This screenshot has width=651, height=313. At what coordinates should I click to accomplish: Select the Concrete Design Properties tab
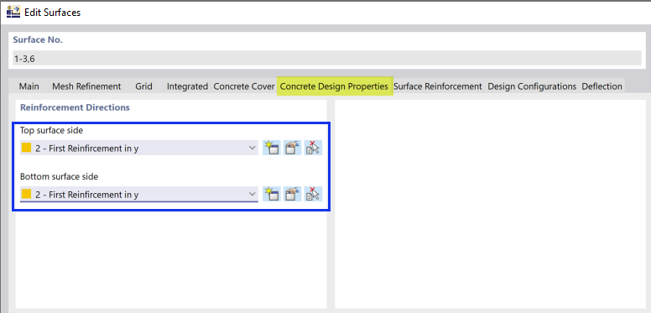(335, 86)
